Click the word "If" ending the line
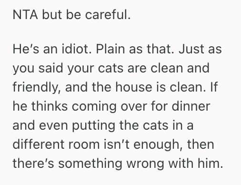Screen dimensions: 241x185 coord(214,87)
